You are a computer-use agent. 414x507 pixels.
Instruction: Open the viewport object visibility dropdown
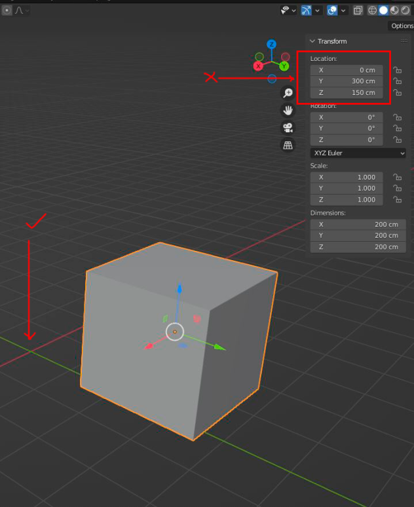coord(288,10)
